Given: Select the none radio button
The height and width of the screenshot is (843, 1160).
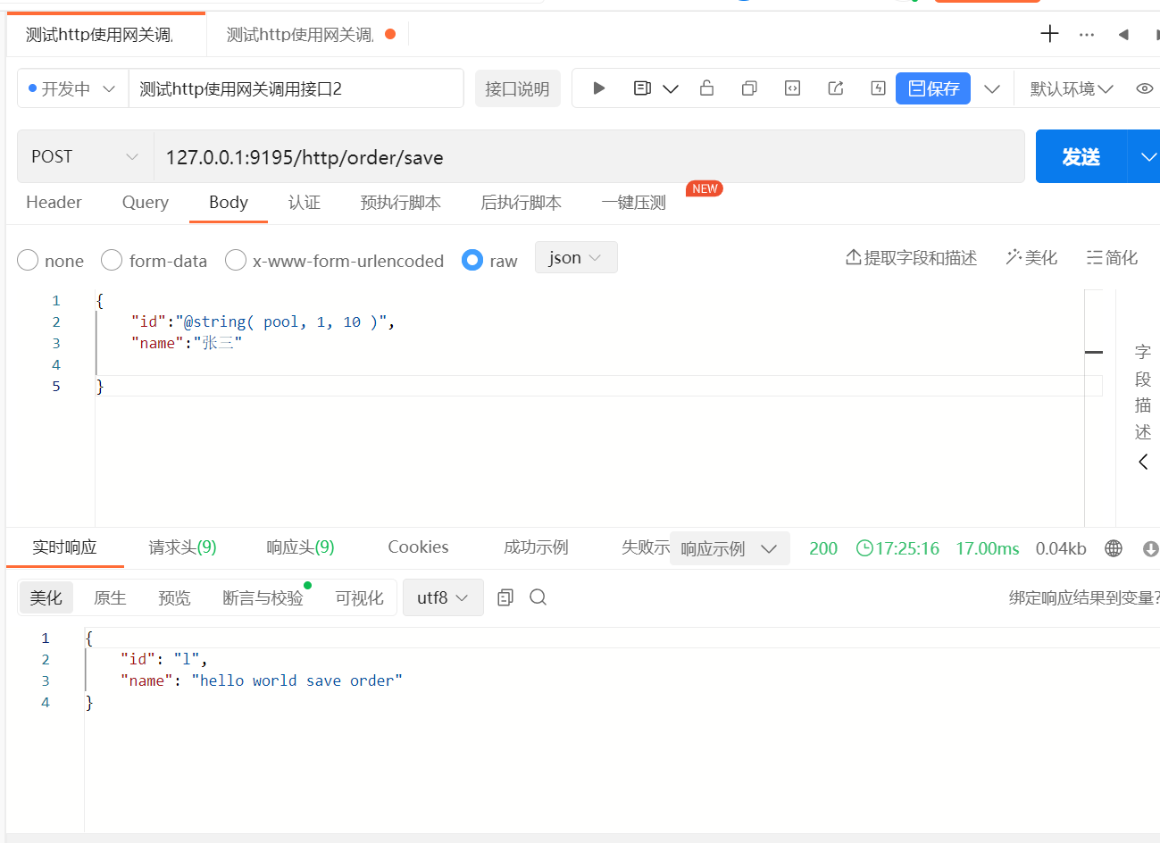Looking at the screenshot, I should click(28, 260).
